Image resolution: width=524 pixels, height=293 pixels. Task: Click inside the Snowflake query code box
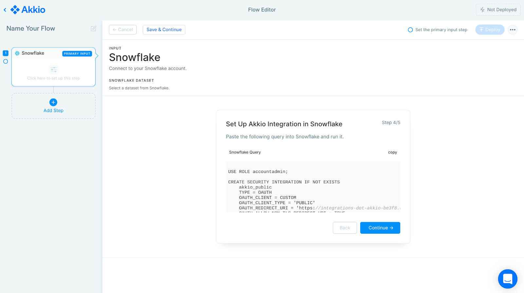tap(313, 187)
